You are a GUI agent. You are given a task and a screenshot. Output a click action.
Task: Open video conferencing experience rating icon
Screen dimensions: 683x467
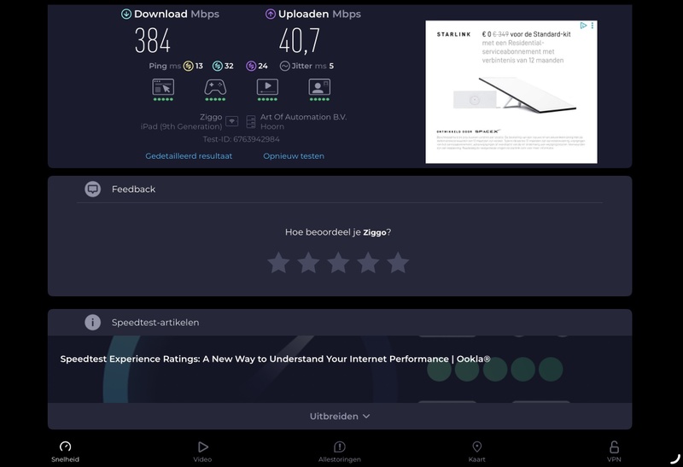coord(319,87)
